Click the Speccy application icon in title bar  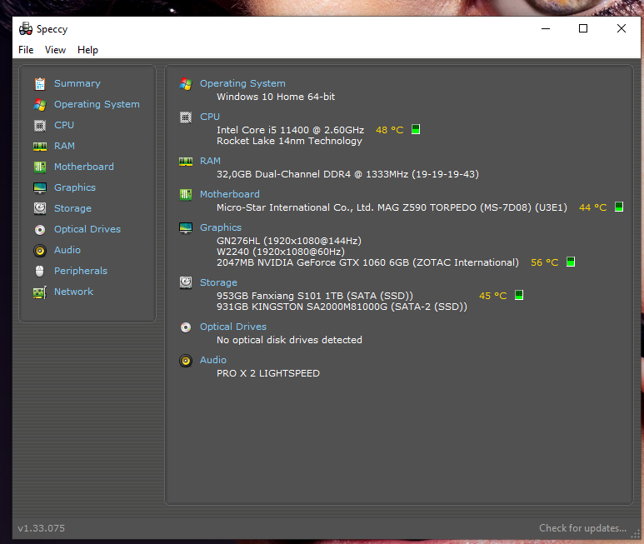click(26, 28)
